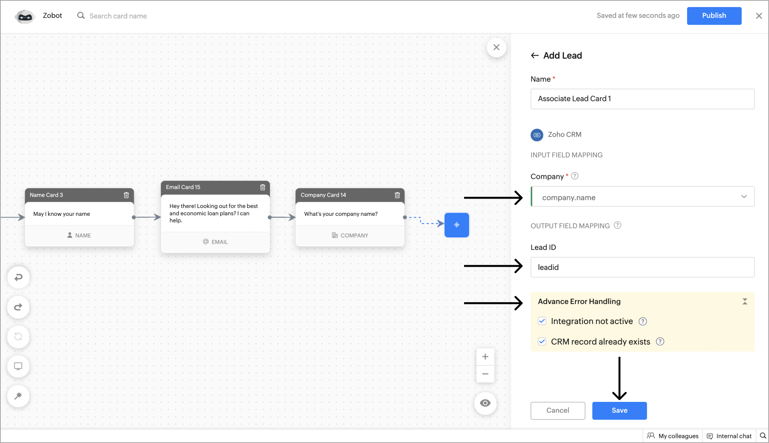This screenshot has height=443, width=769.
Task: Open the Internal chat tab
Action: pos(729,436)
